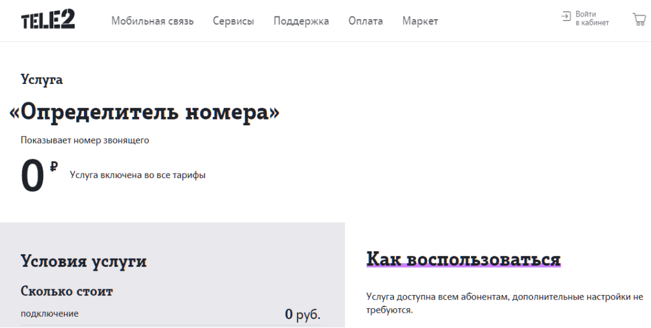The image size is (651, 328).
Task: Click the Показывает номер звонящего subtitle
Action: coord(85,140)
